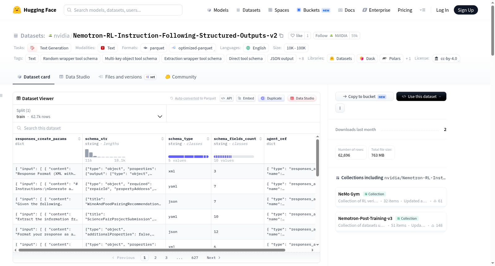Click the Embed button

click(x=246, y=98)
